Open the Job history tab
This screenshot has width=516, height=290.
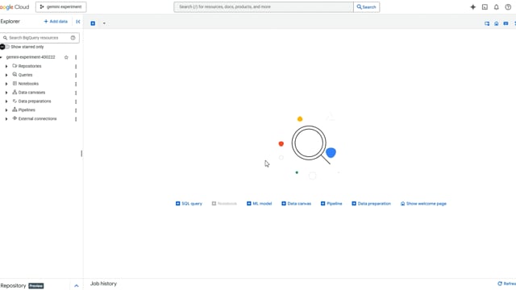point(103,284)
